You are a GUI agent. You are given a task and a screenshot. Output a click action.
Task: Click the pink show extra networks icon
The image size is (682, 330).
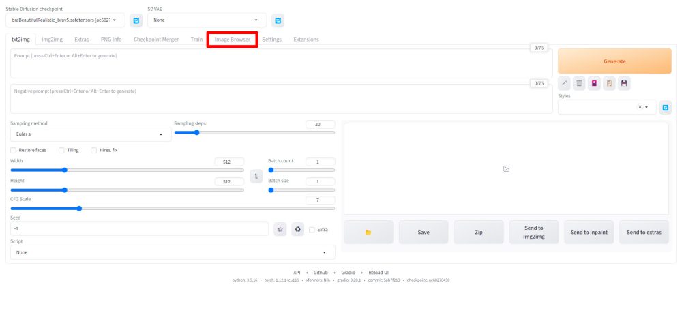(594, 83)
